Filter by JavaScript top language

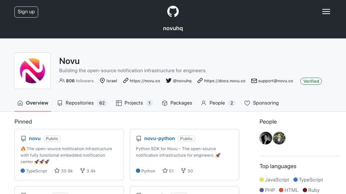274,180
